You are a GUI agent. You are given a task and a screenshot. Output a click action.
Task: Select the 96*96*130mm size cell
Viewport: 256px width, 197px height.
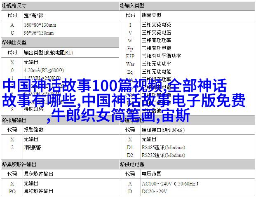(x=39, y=33)
